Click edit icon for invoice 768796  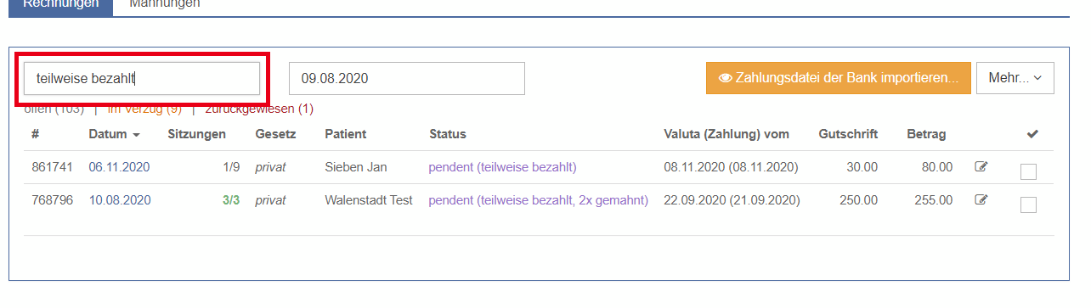(x=981, y=200)
